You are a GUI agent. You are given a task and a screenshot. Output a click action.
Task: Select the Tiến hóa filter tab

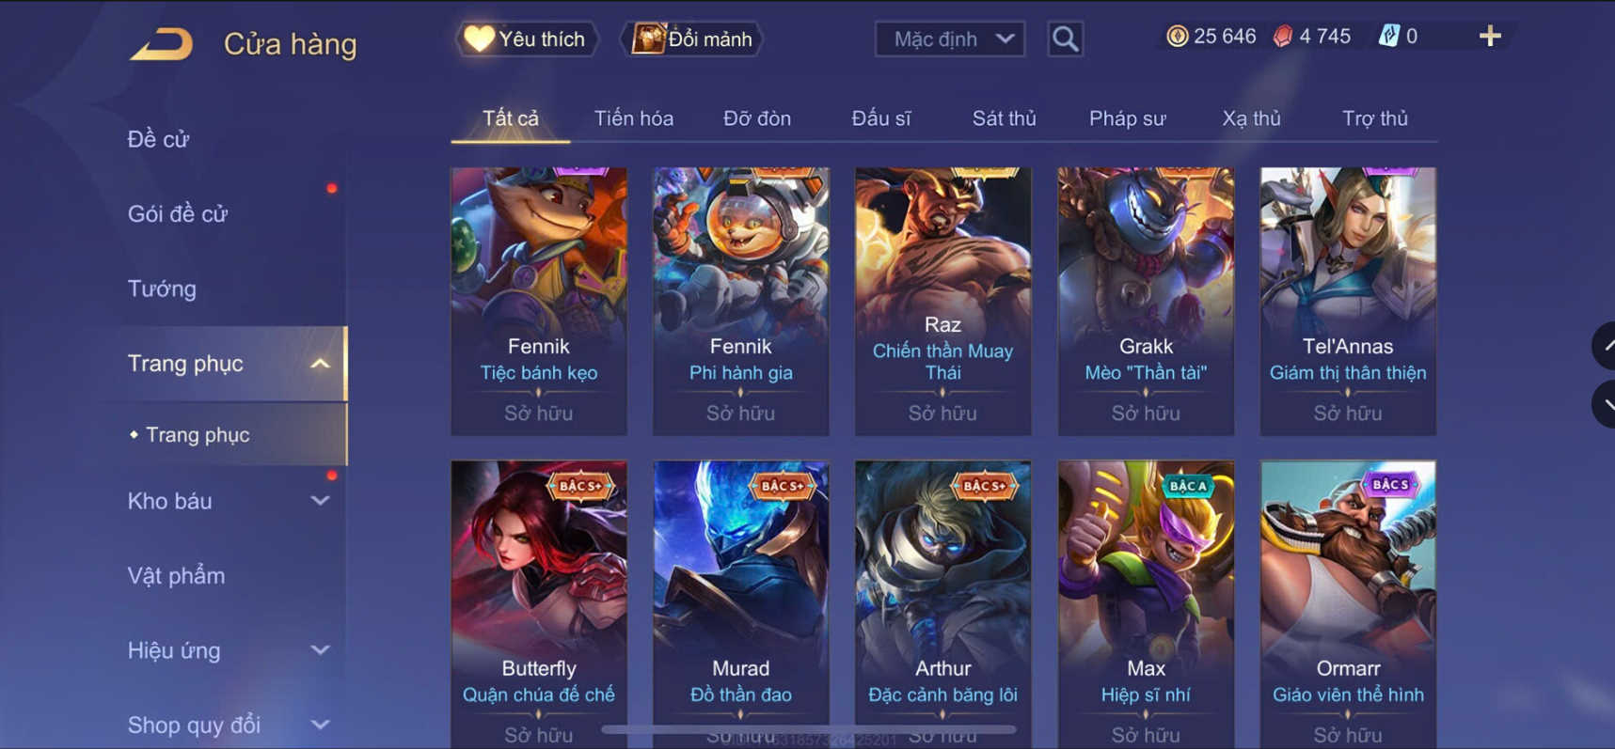(633, 118)
